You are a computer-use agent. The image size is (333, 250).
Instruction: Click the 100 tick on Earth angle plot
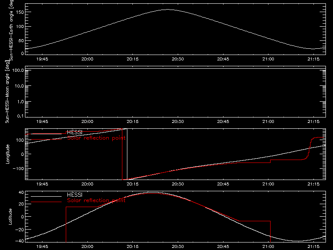tap(20, 26)
